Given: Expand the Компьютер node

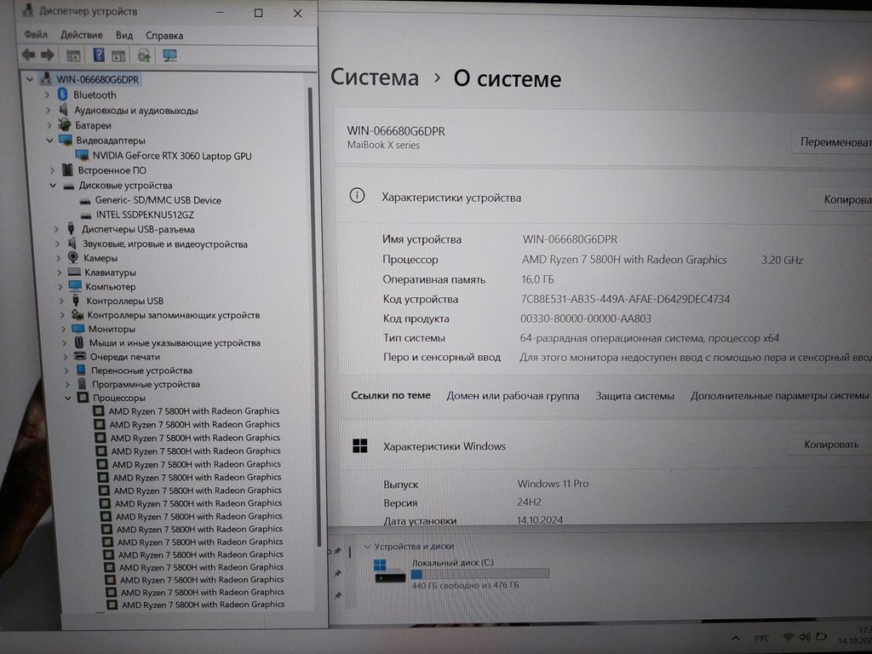Looking at the screenshot, I should (x=60, y=286).
